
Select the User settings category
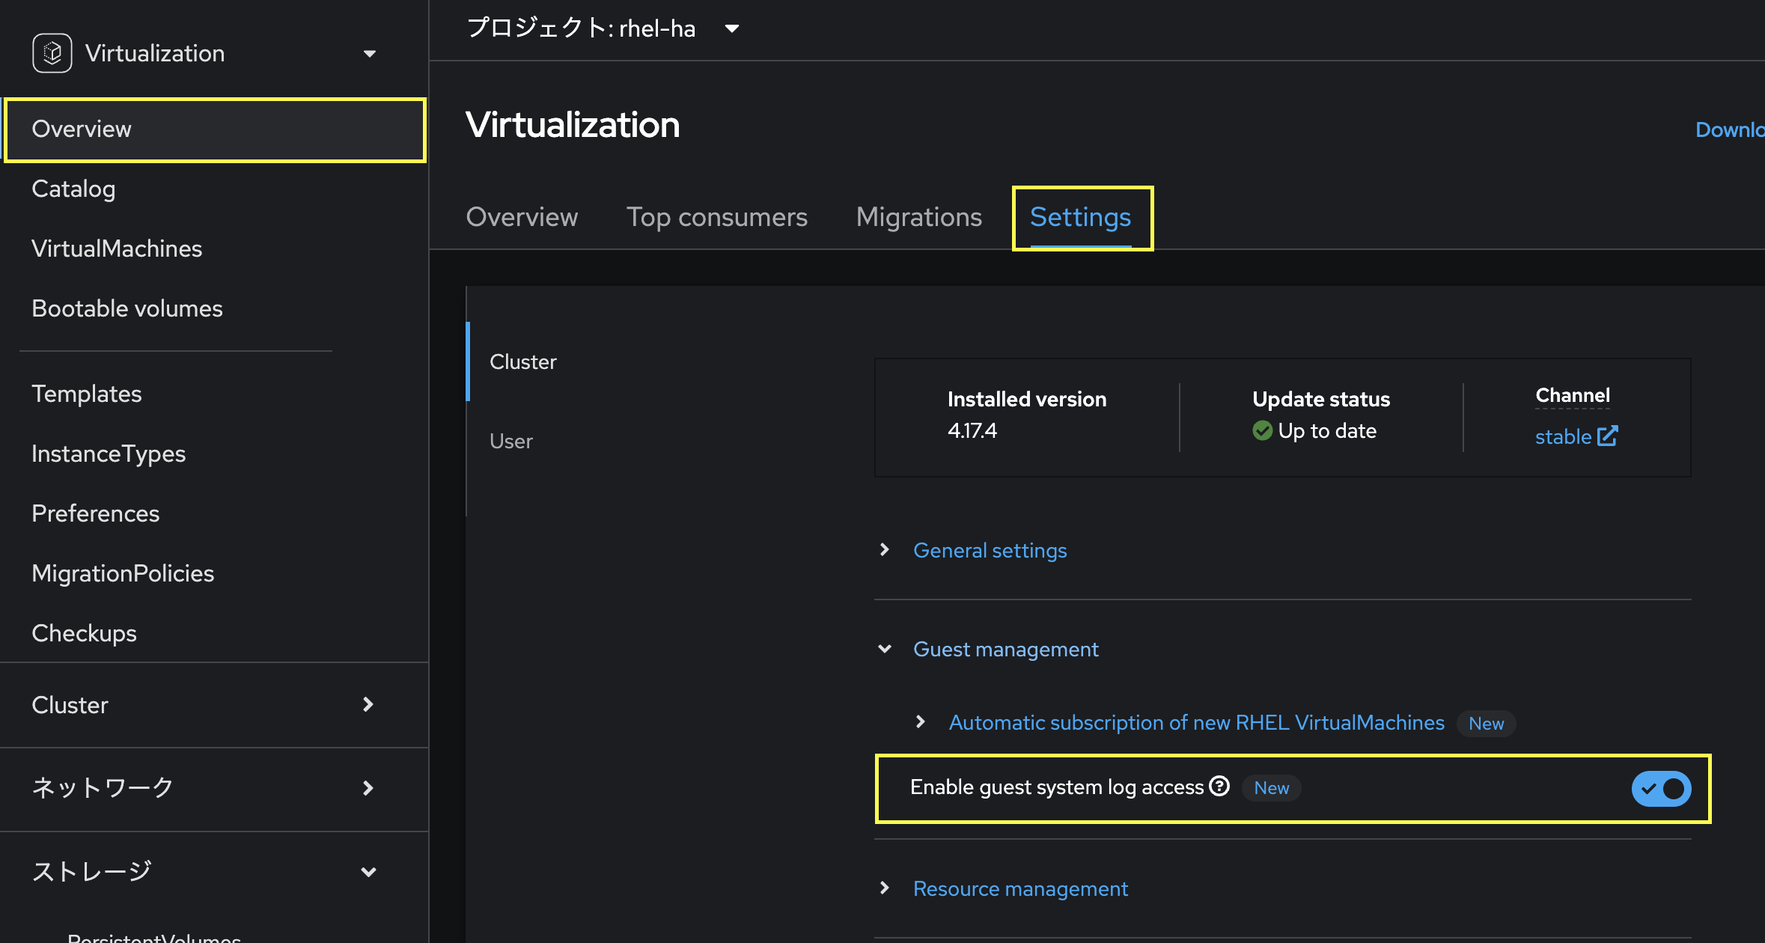pyautogui.click(x=511, y=441)
